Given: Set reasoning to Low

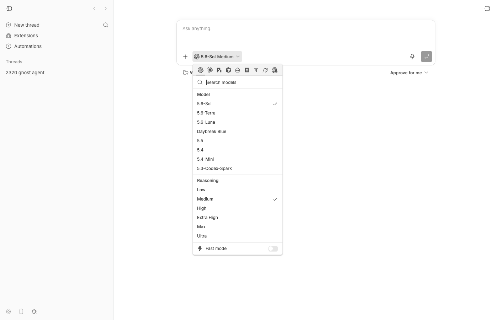Looking at the screenshot, I should pos(238,190).
